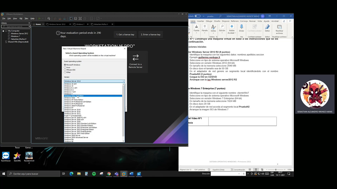This screenshot has height=189, width=337.
Task: Collapse the My Computer tree node
Action: tap(3, 31)
